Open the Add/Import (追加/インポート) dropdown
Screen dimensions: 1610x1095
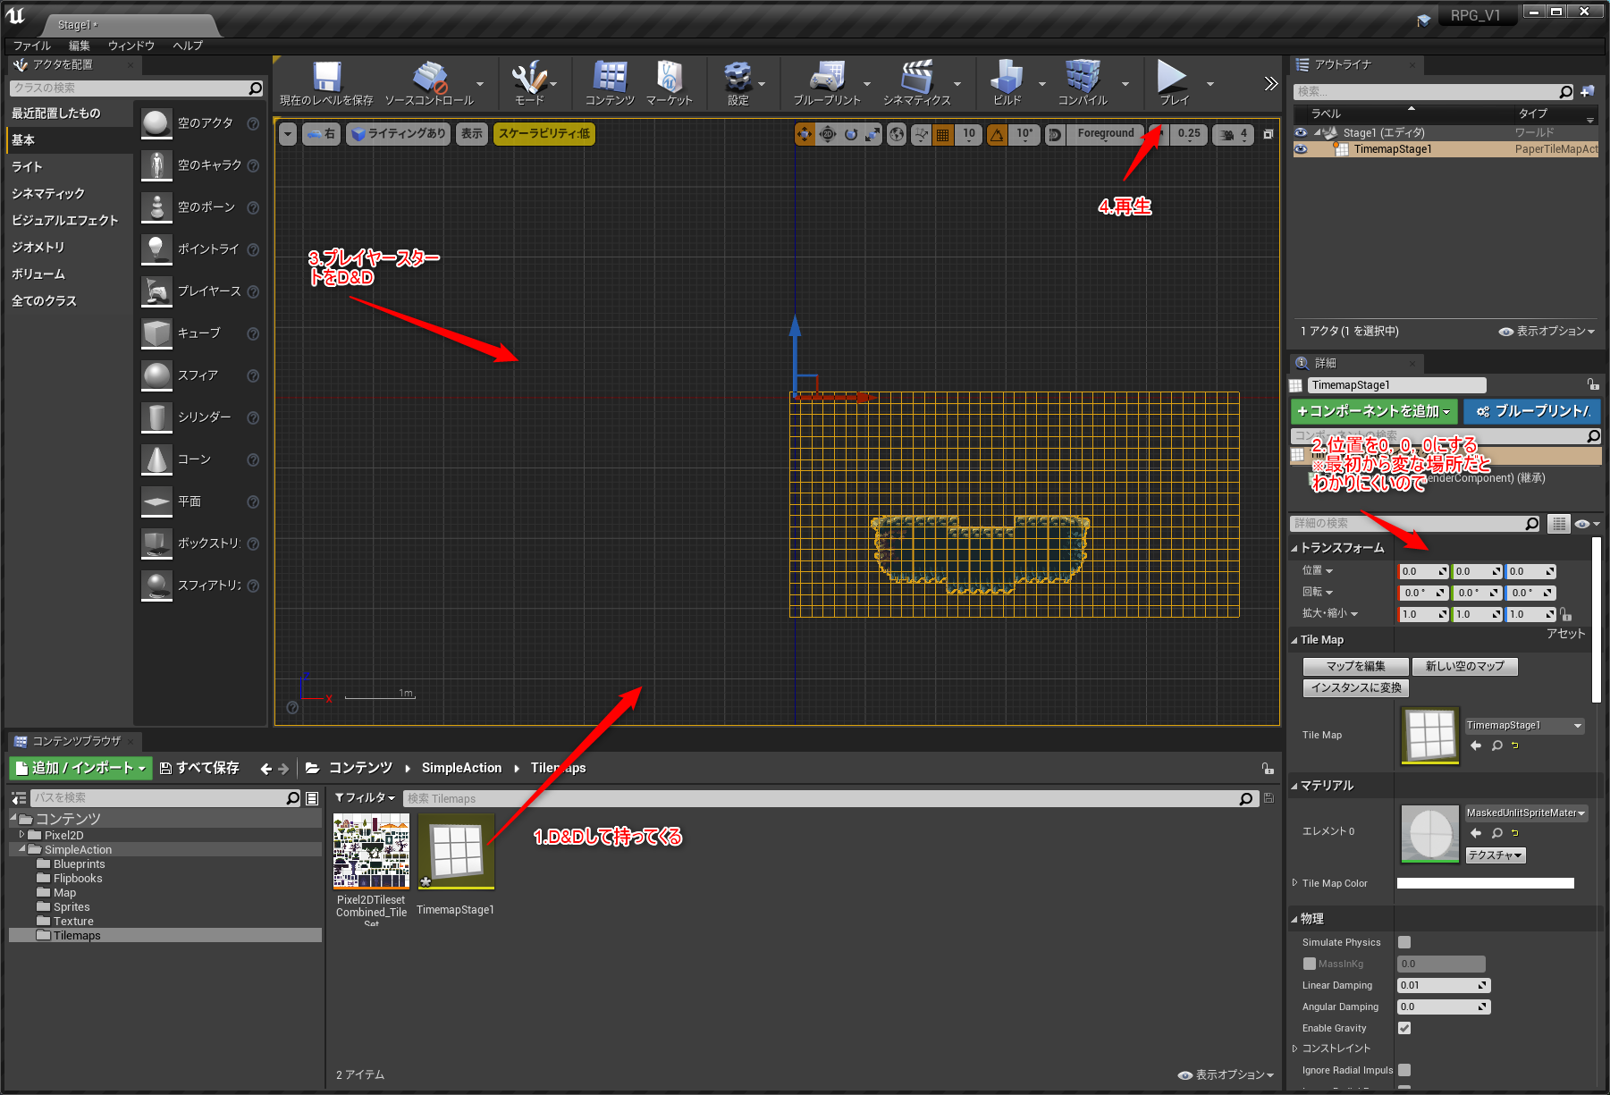click(81, 768)
